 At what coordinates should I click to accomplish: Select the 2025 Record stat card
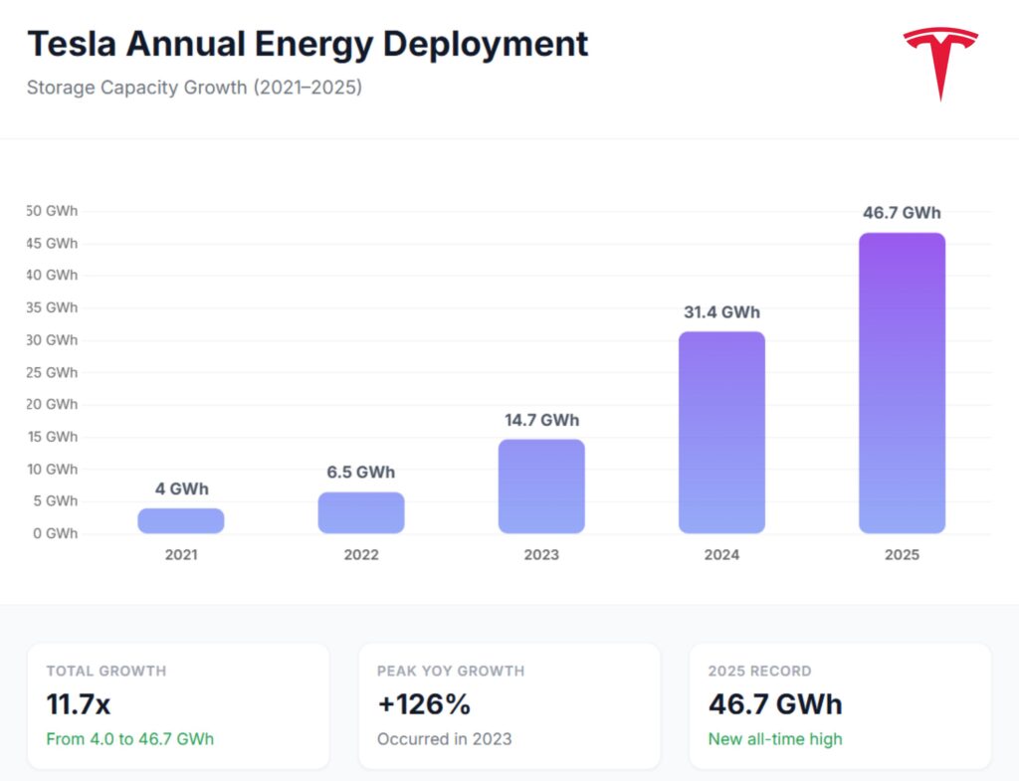[840, 705]
